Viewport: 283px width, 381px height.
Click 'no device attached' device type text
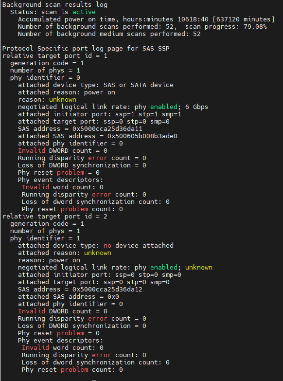click(x=139, y=245)
